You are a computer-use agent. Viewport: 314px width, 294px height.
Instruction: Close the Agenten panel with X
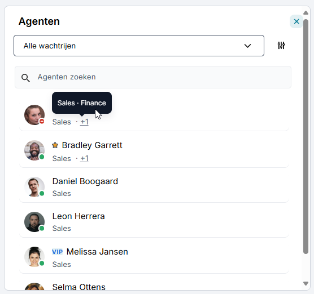(296, 21)
